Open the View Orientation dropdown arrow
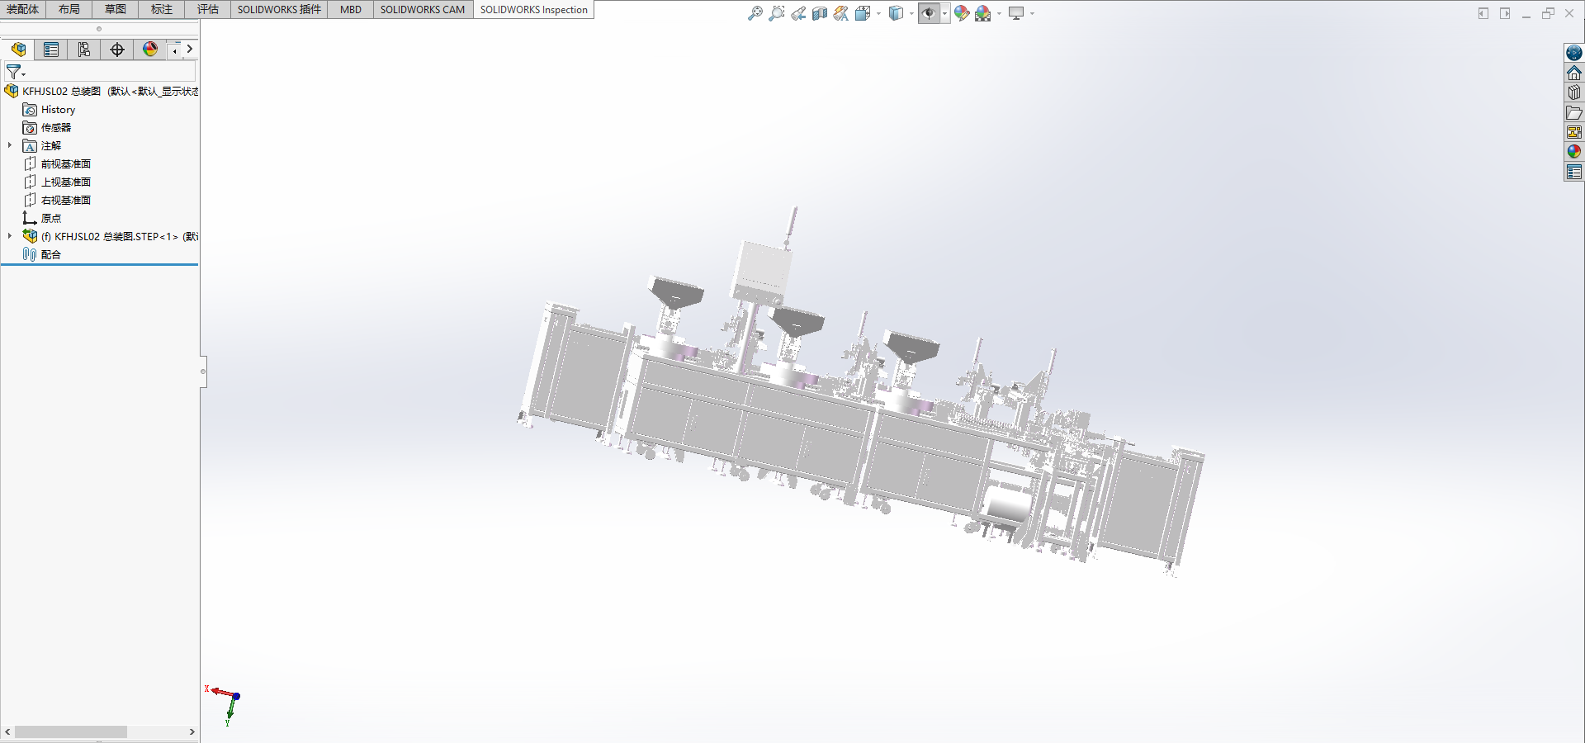This screenshot has width=1585, height=743. [878, 13]
